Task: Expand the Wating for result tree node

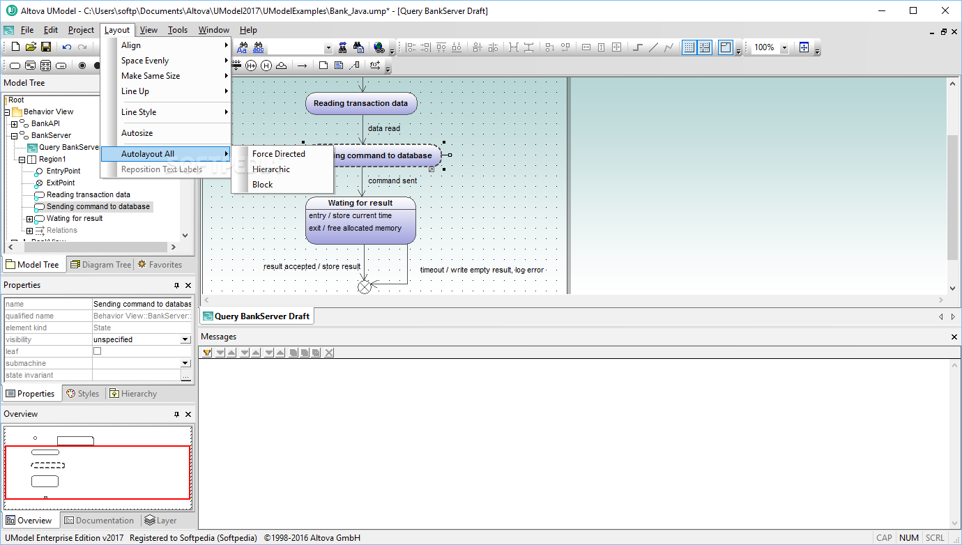Action: (x=29, y=218)
